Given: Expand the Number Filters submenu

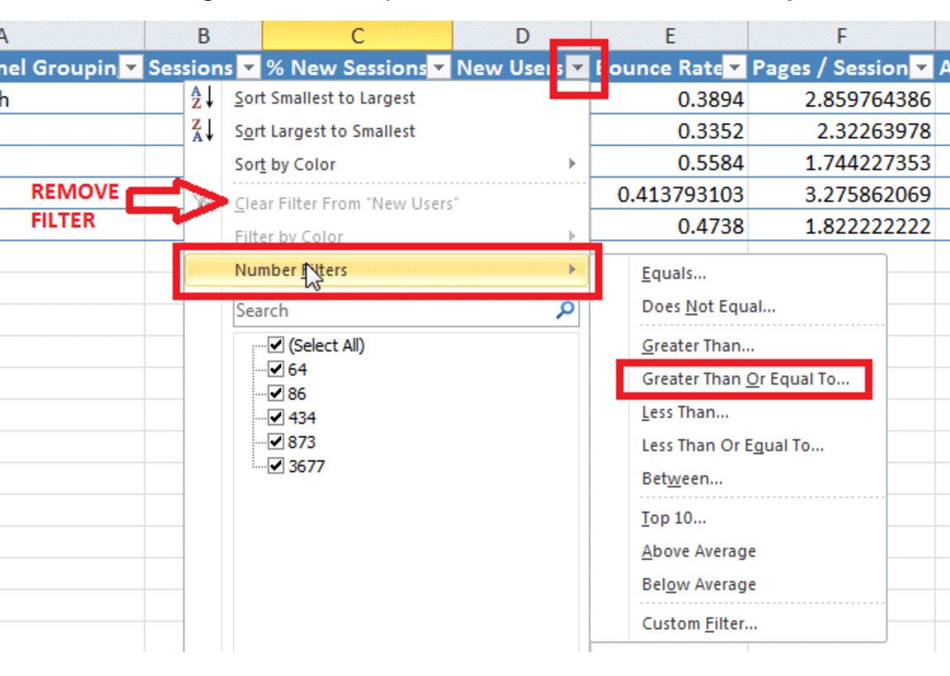Looking at the screenshot, I should click(x=289, y=269).
